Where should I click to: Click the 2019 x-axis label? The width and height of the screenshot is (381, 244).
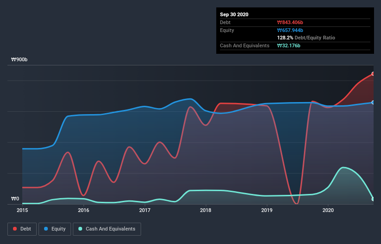point(267,210)
